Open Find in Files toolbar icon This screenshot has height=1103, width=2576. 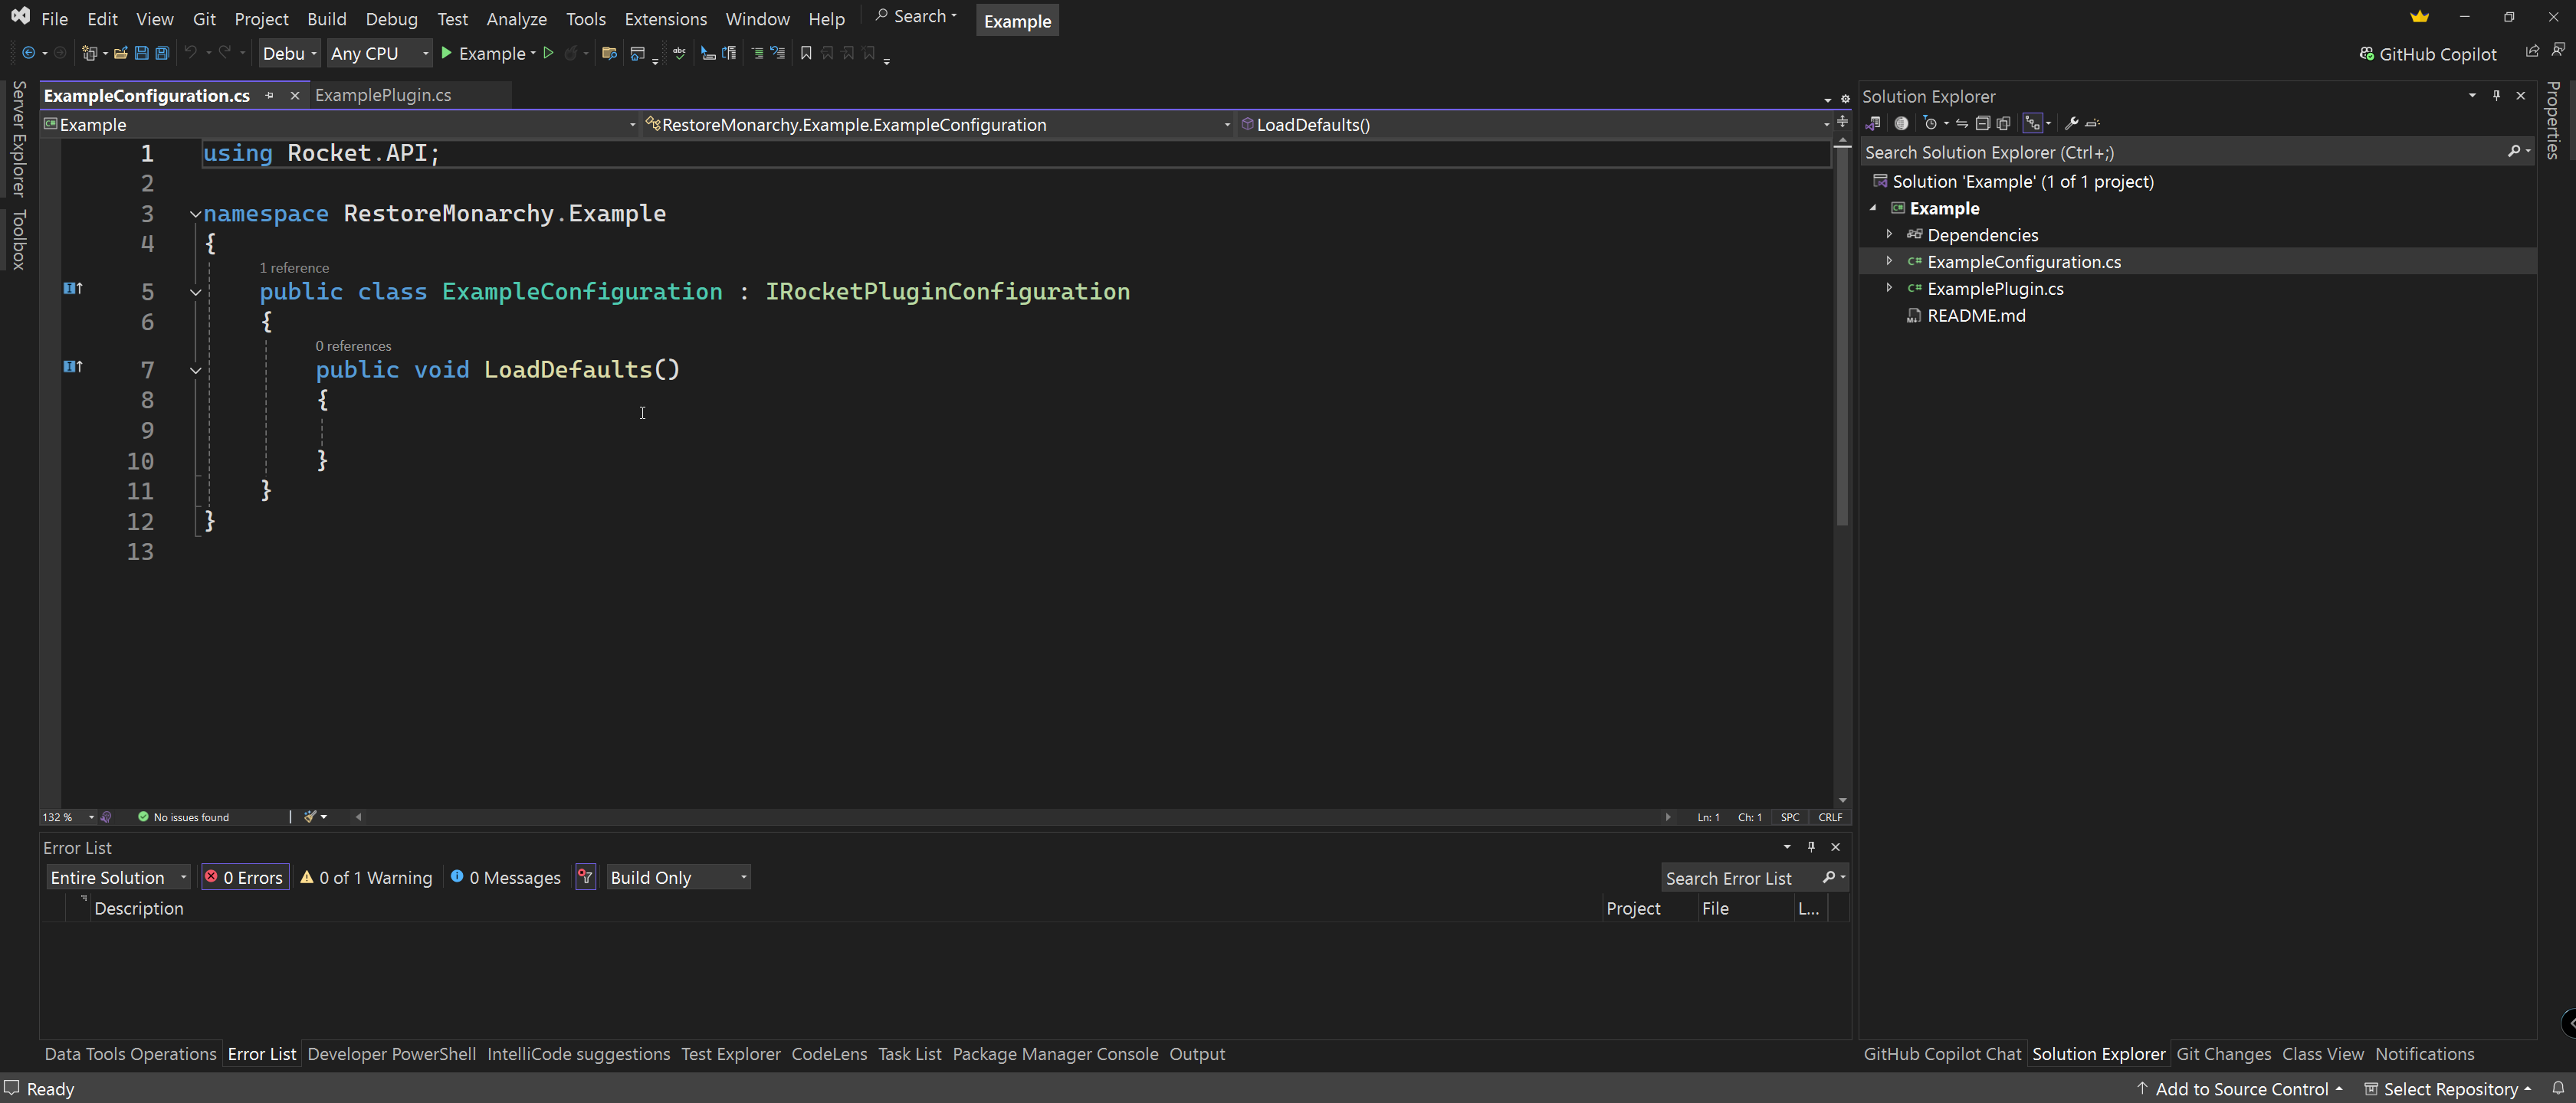tap(609, 53)
